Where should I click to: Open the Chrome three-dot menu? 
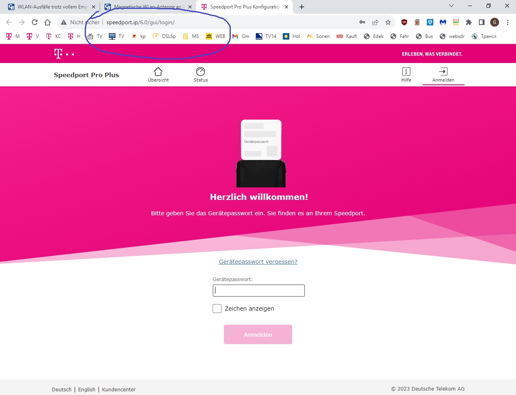[x=508, y=22]
